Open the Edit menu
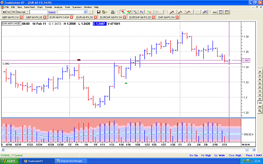 coord(13,7)
